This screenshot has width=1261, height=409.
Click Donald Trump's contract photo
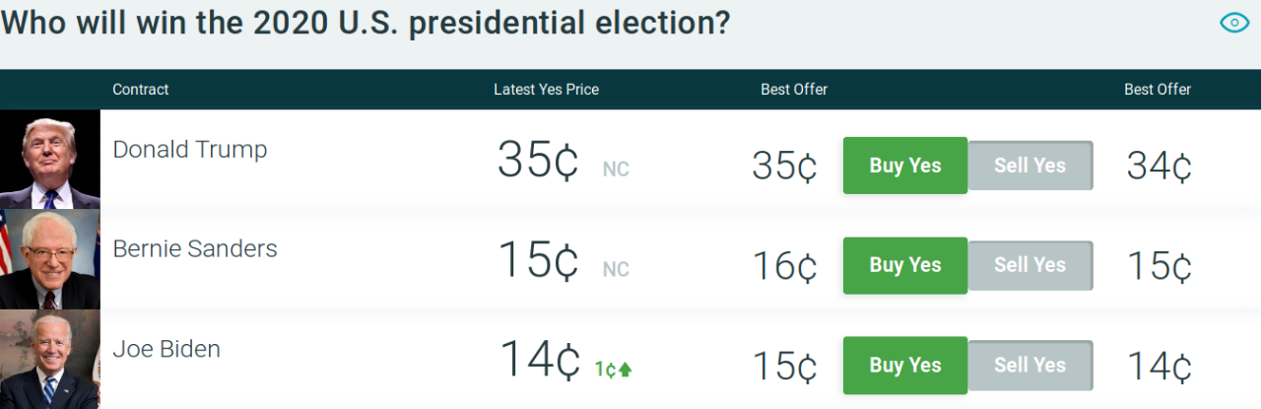[x=49, y=159]
